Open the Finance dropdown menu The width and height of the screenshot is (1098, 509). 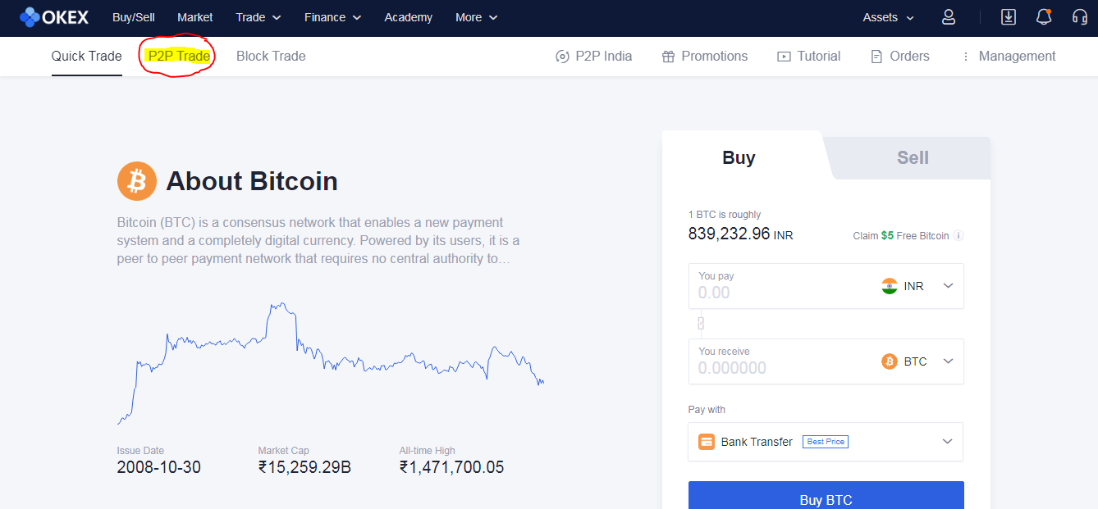(333, 17)
